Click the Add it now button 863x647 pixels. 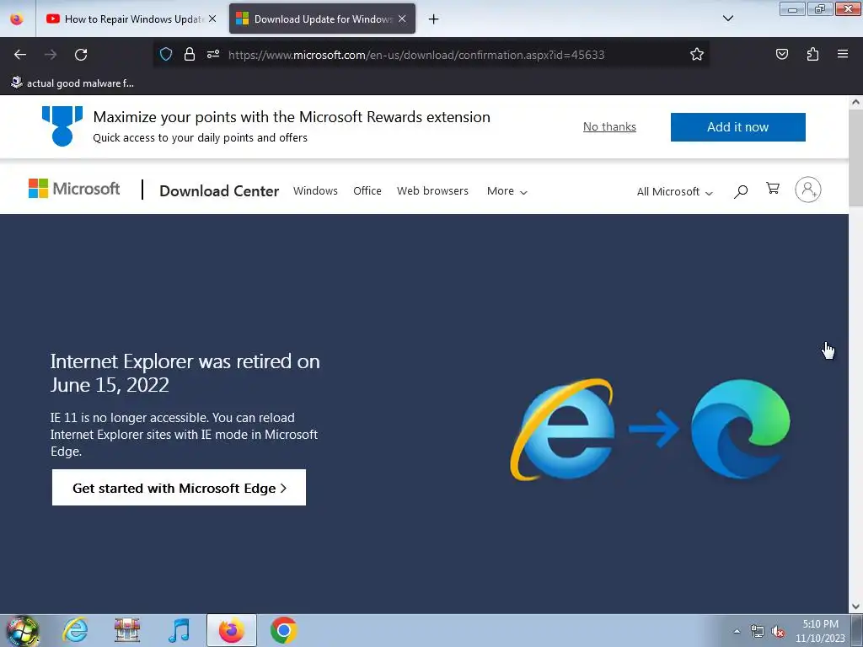(737, 127)
